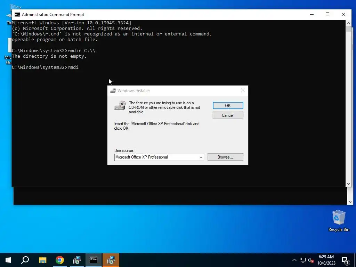The image size is (356, 267).
Task: Click the 'rmdir C:\\' command line
Action: (54, 51)
